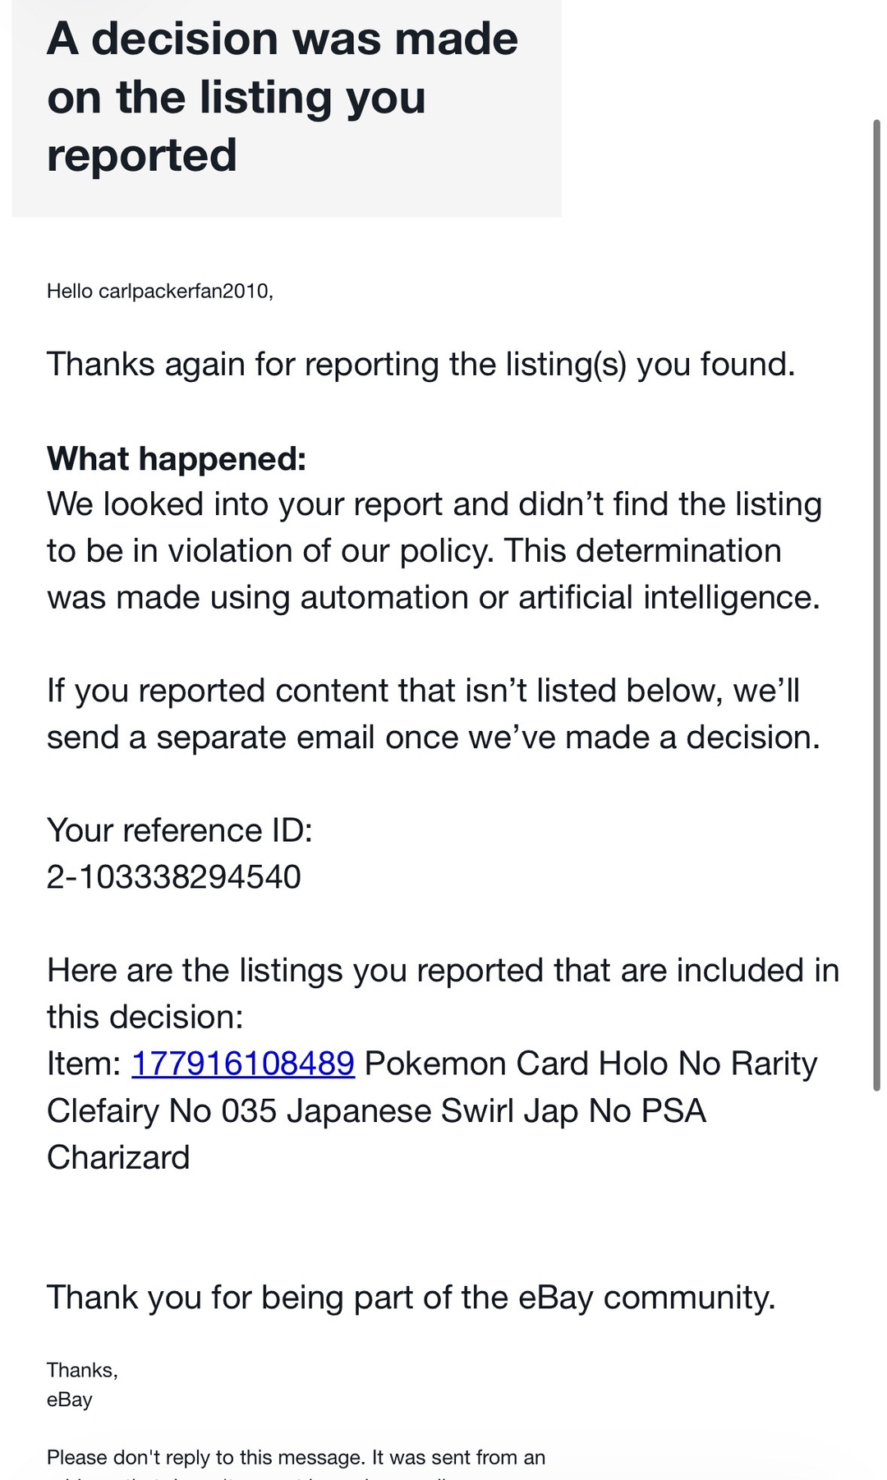887x1480 pixels.
Task: Select reference number 2-103338294540
Action: 174,877
